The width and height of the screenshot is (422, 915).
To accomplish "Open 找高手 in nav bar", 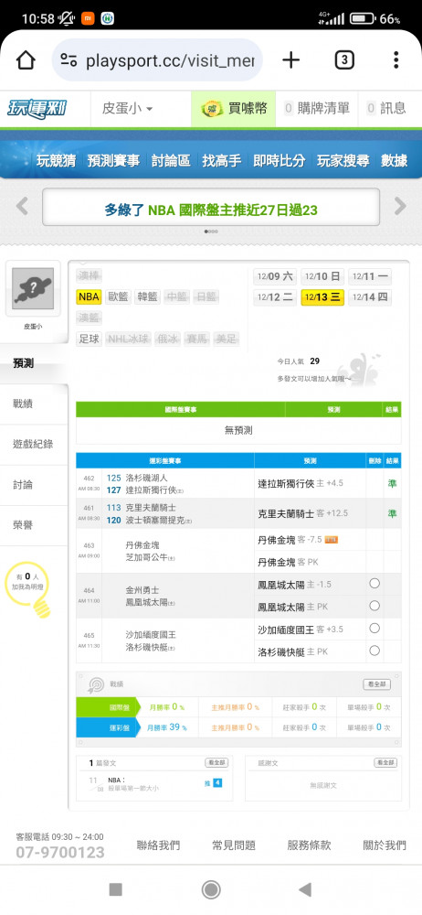I will pos(221,161).
